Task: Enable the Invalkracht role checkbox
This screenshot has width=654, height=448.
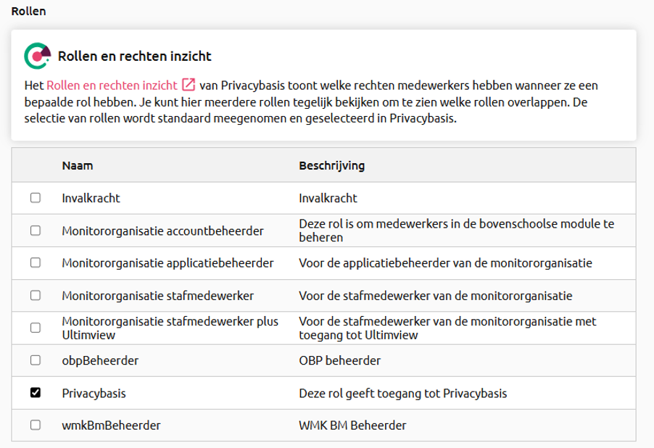Action: click(x=35, y=198)
